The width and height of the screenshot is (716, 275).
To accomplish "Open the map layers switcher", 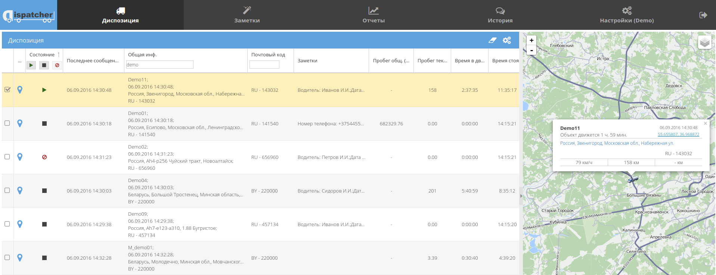I will 704,42.
